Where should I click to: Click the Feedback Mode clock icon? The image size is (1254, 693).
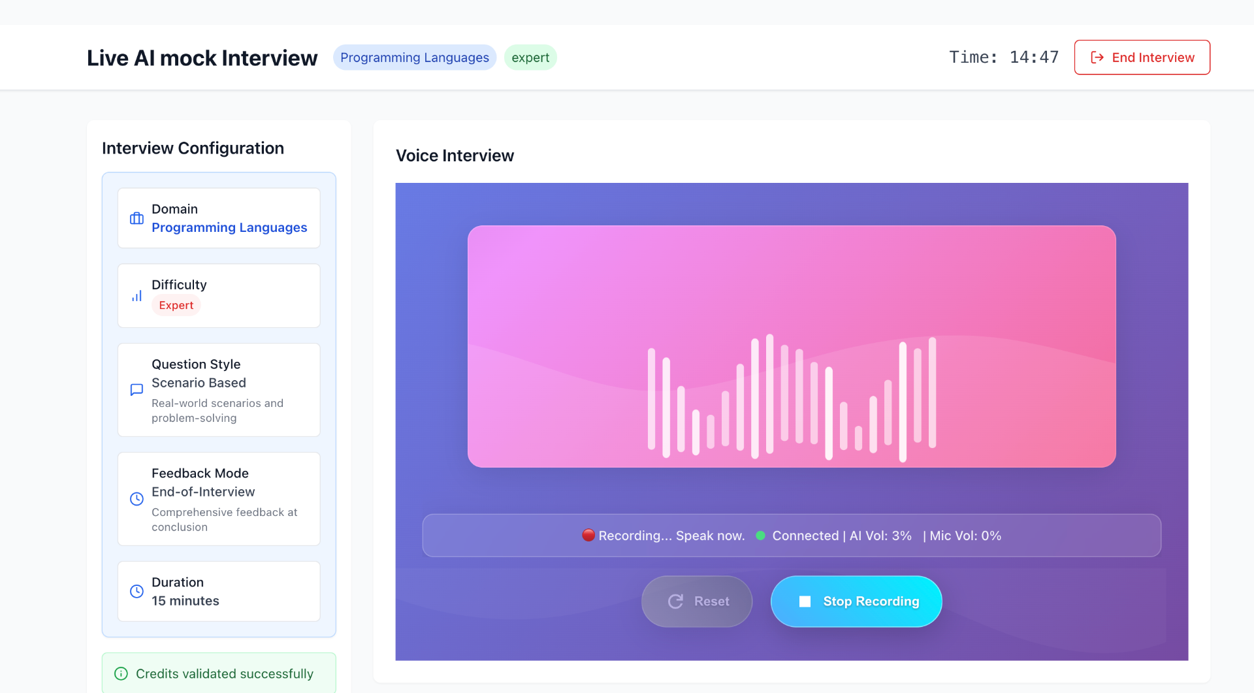click(136, 498)
